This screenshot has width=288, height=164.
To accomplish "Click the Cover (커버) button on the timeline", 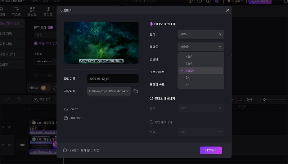I will (x=22, y=145).
